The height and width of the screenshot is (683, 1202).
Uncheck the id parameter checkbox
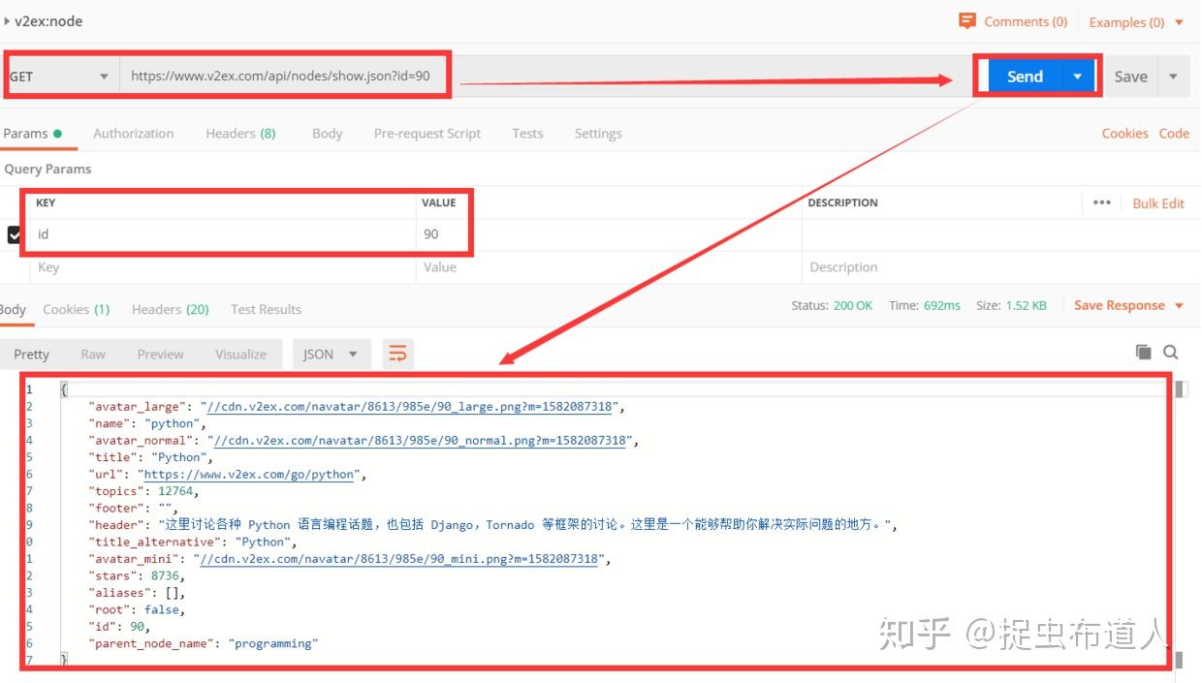pos(15,233)
